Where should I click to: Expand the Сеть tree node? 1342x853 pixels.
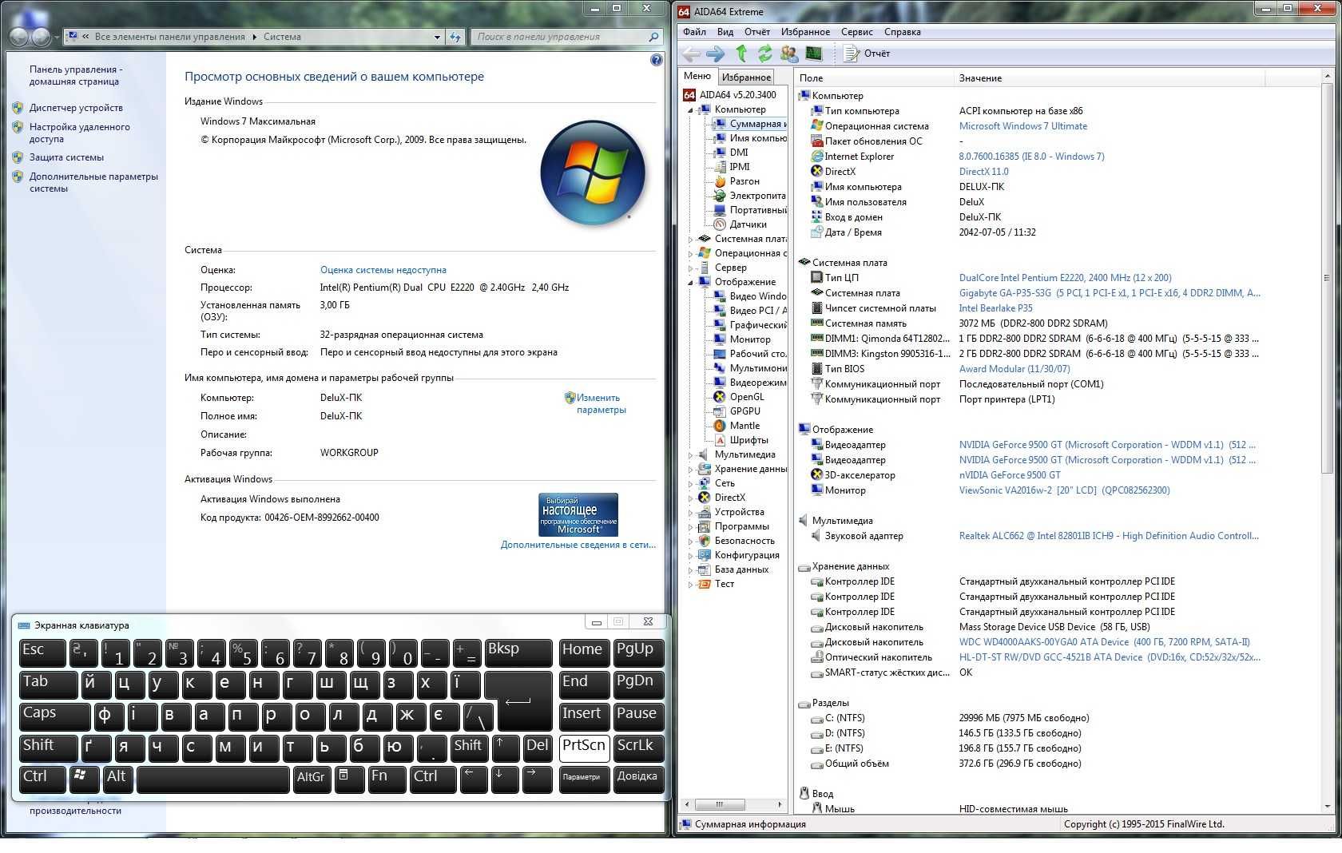click(x=691, y=483)
